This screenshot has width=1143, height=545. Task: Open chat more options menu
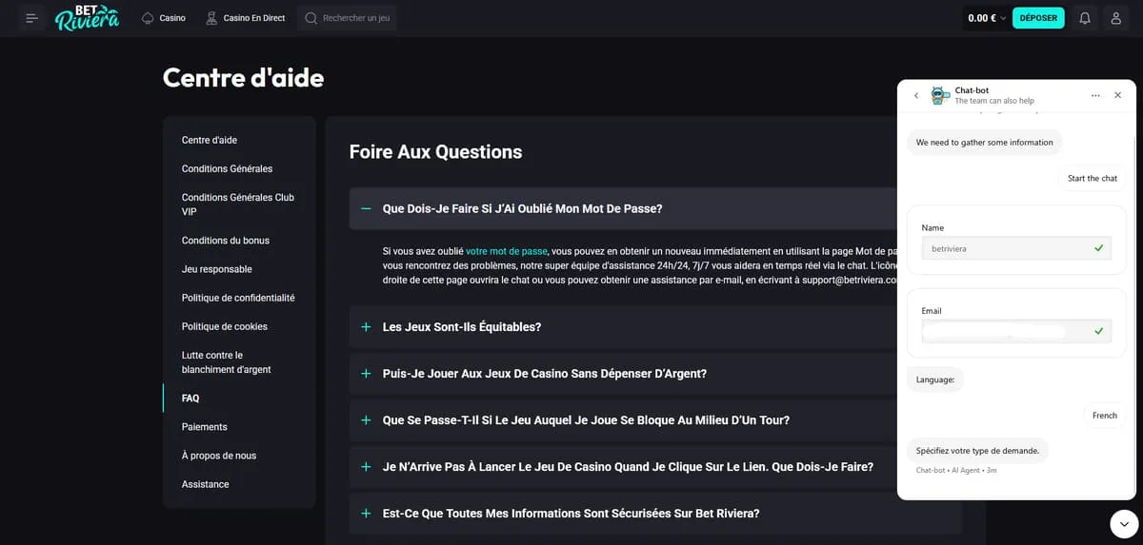point(1095,96)
